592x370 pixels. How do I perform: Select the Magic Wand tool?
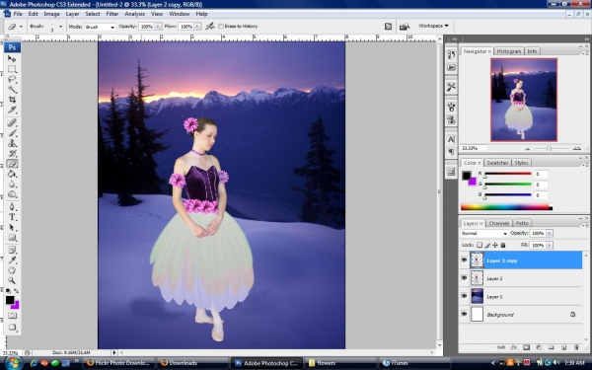12,90
